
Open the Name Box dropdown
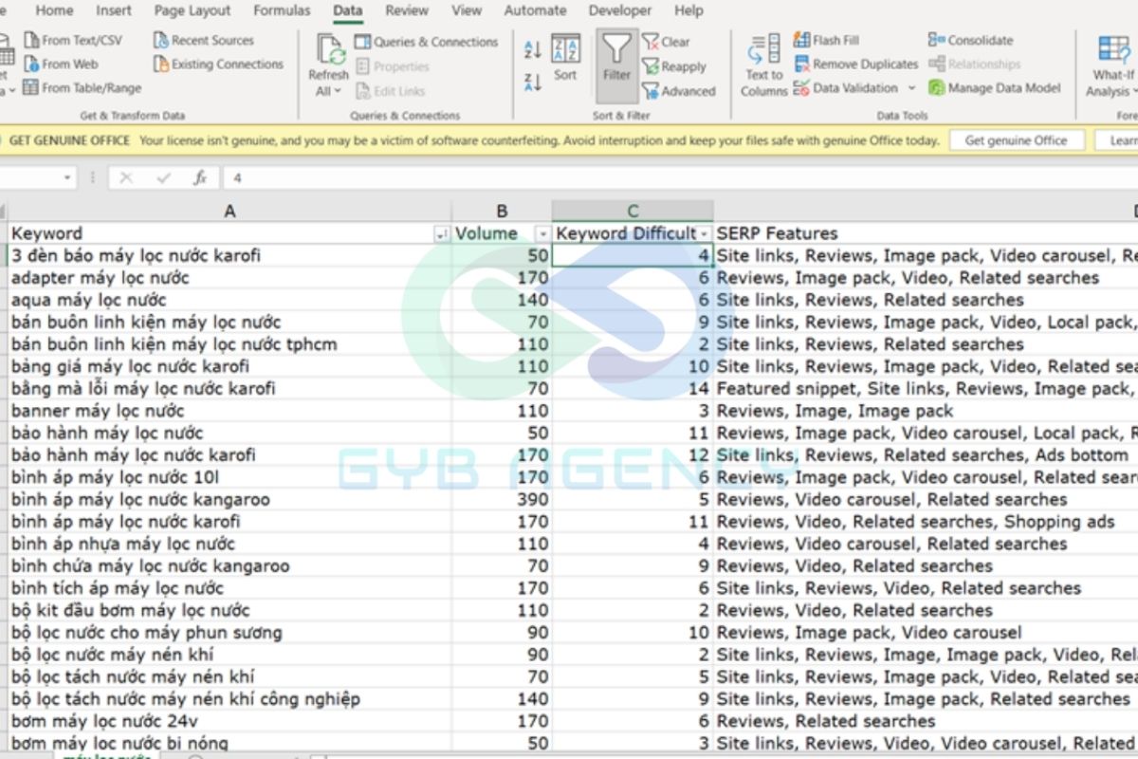click(x=67, y=177)
